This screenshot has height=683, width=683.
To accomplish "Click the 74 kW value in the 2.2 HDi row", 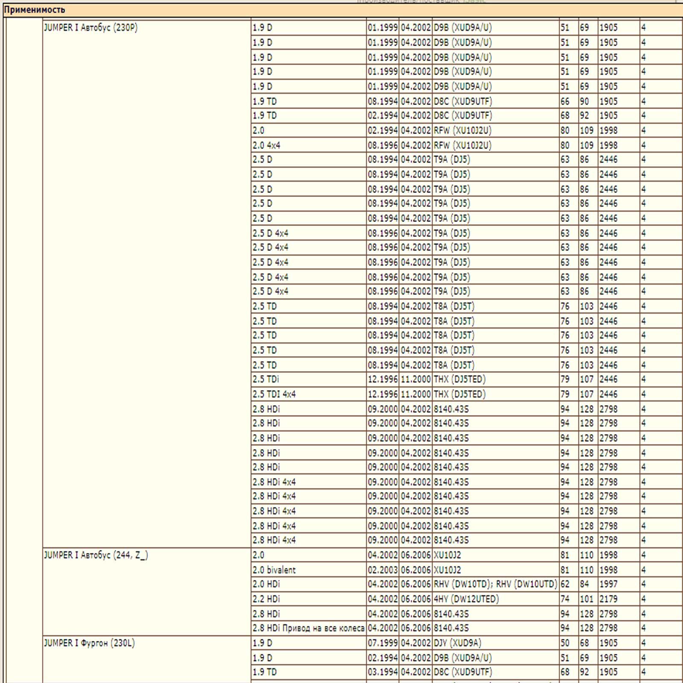I will click(569, 599).
